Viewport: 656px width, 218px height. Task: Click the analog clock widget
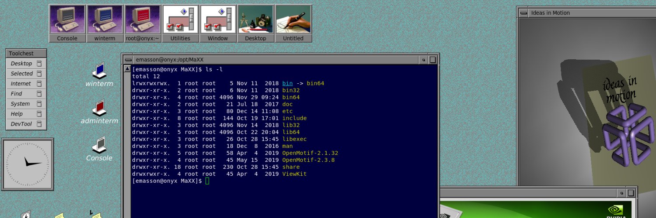coord(28,164)
